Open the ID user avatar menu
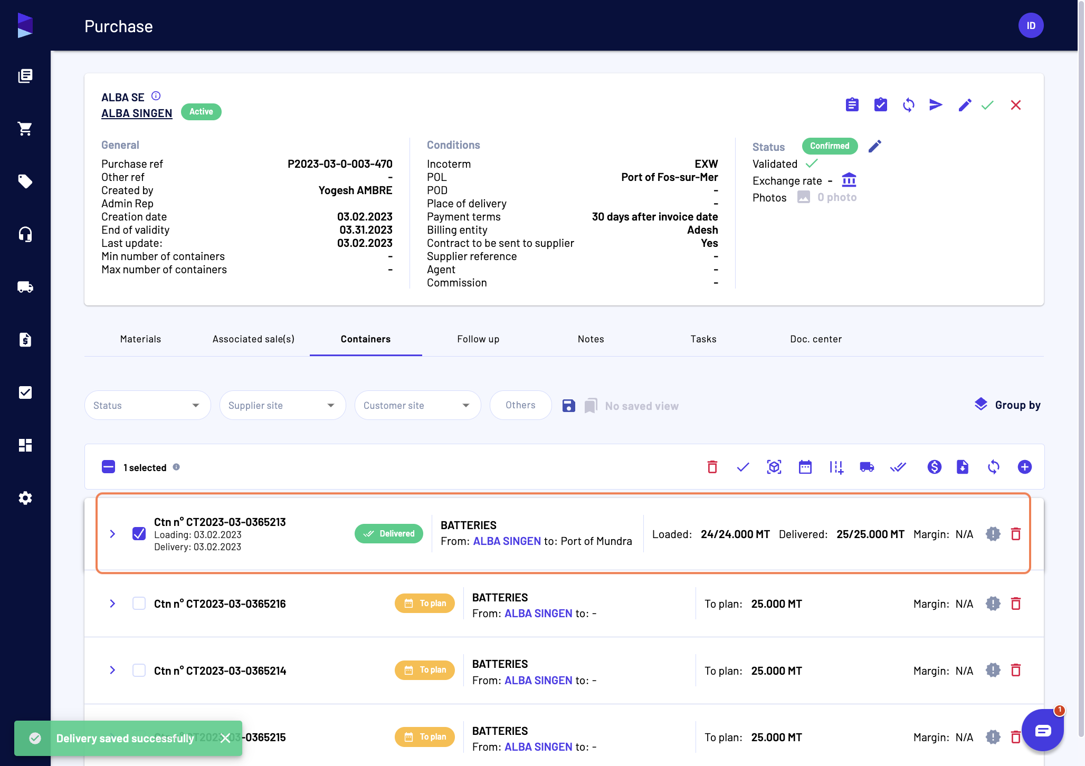The image size is (1085, 766). pyautogui.click(x=1031, y=25)
